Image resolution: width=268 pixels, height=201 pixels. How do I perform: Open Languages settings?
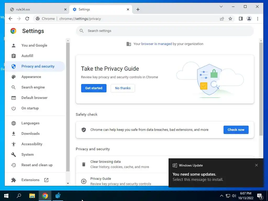(35, 123)
